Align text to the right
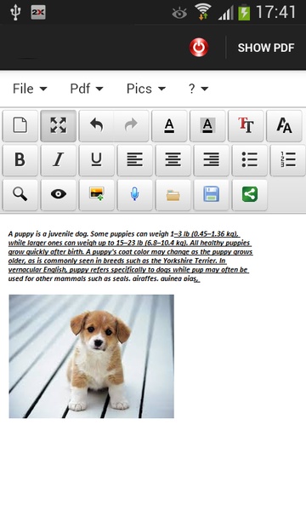The width and height of the screenshot is (306, 511). pos(212,160)
